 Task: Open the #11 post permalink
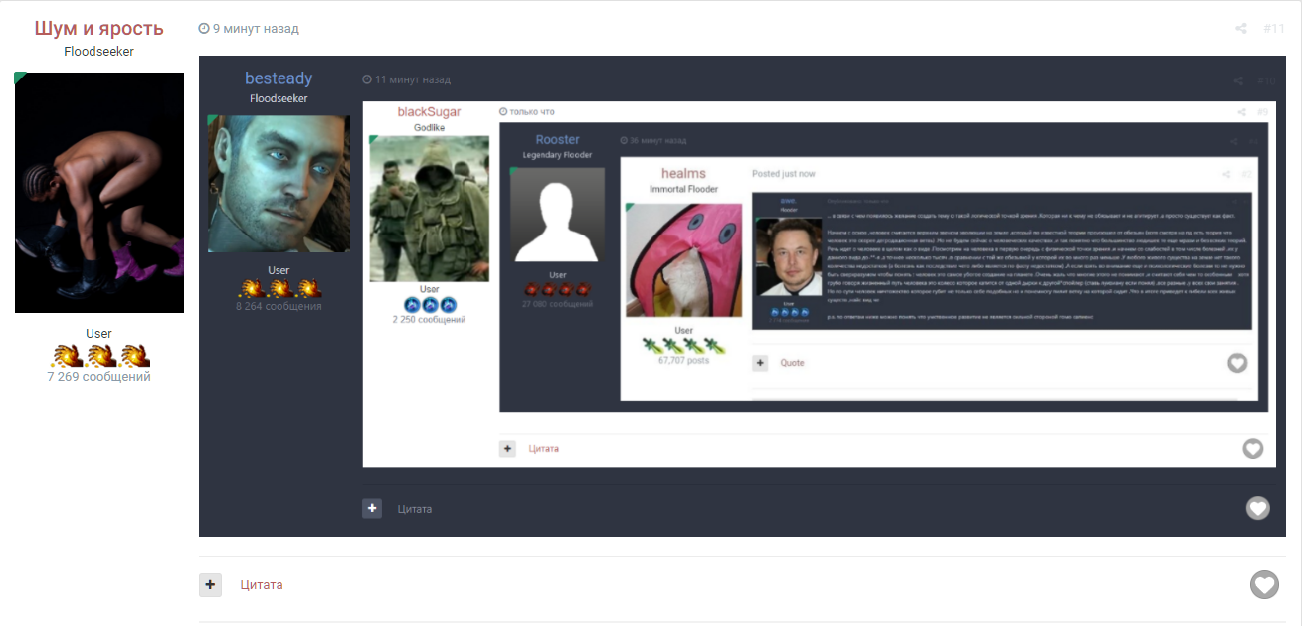point(1274,29)
